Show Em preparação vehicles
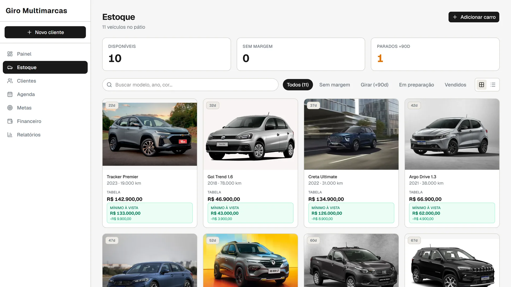The height and width of the screenshot is (287, 511). [x=417, y=85]
